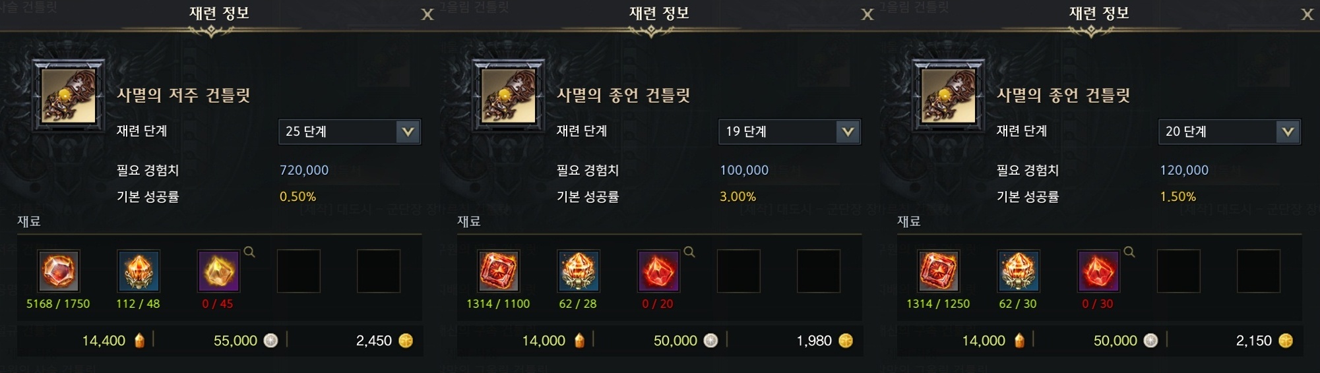The height and width of the screenshot is (373, 1320).
Task: Click the magnifier beside the 0 / 30 material
Action: point(1129,252)
